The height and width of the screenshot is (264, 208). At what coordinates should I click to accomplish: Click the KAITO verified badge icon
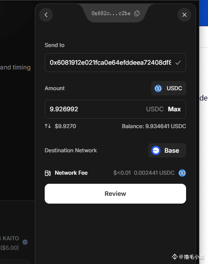point(25,242)
